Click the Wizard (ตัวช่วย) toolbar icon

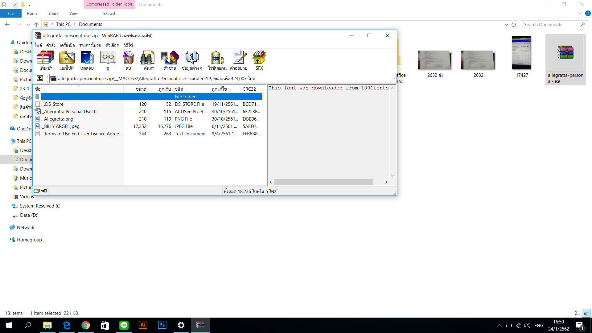click(170, 60)
